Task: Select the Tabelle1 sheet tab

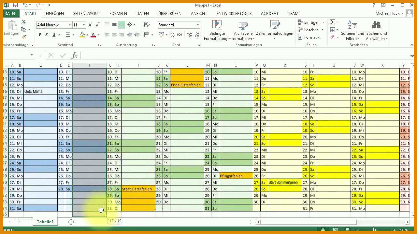Action: [x=45, y=222]
